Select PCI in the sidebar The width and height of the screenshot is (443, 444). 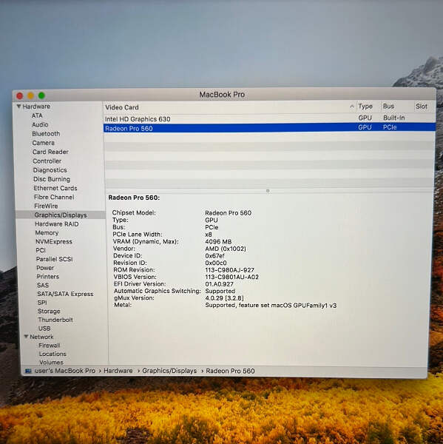pos(41,250)
